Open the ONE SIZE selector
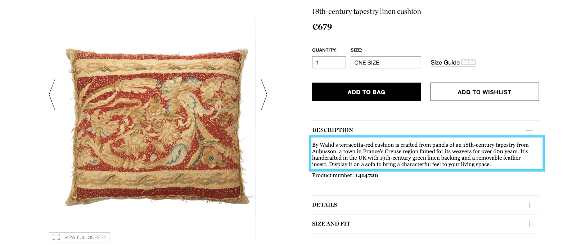 pyautogui.click(x=385, y=62)
